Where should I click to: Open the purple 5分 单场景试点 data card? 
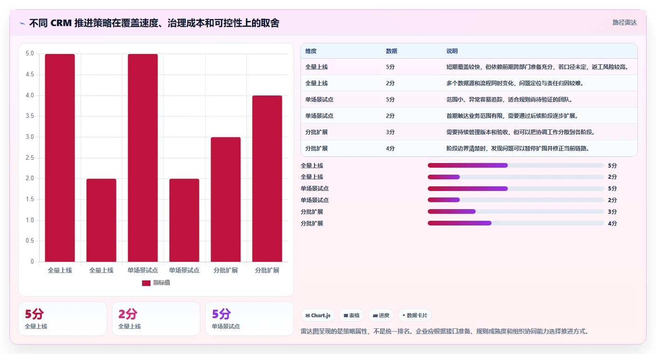(249, 319)
